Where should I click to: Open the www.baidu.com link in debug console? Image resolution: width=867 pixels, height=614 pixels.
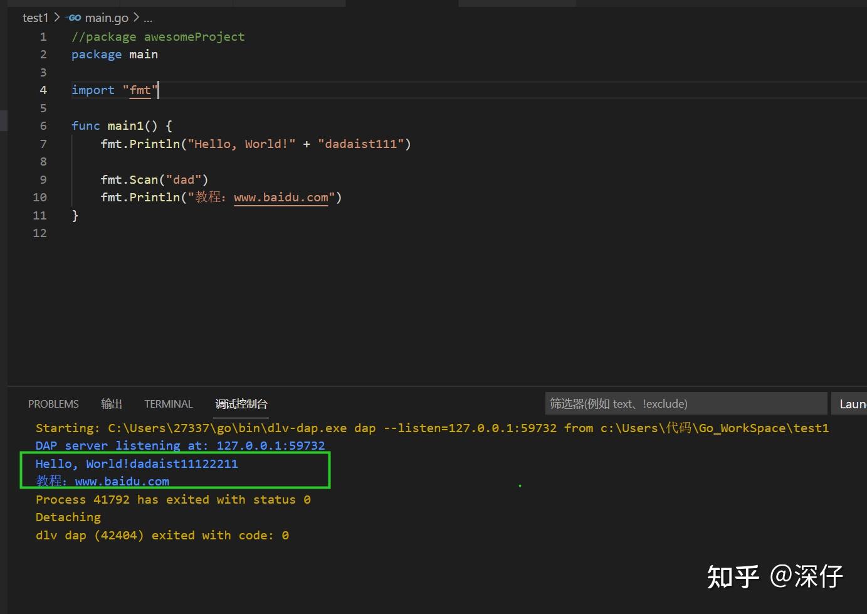tap(122, 481)
